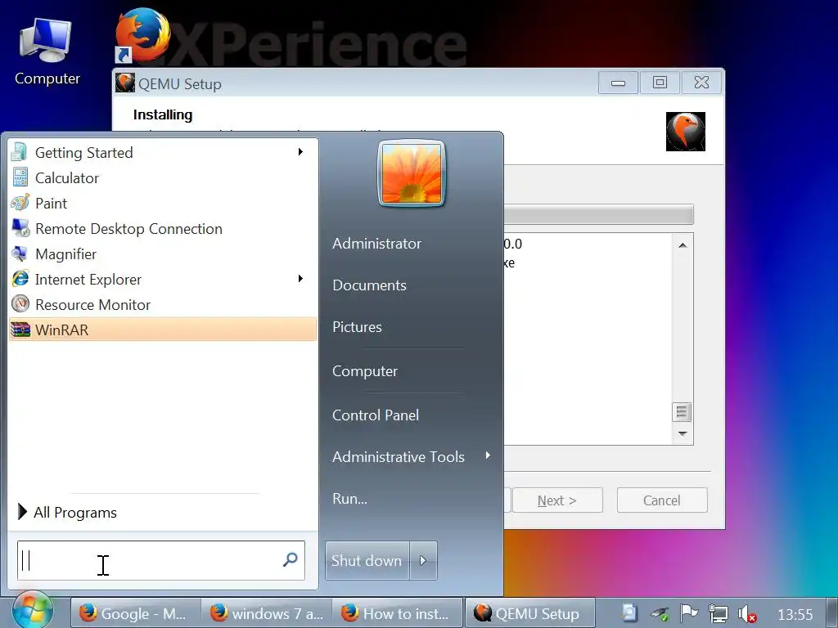
Task: Click the safely remove hardware tray icon
Action: (x=660, y=614)
